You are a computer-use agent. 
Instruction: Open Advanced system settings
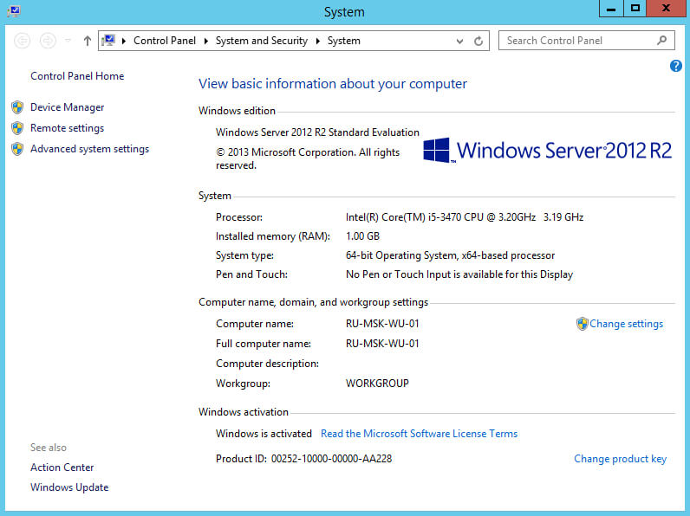click(90, 149)
